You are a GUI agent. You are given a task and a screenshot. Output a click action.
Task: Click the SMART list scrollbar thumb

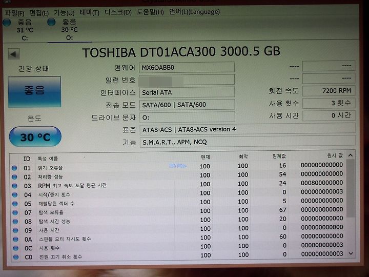351,188
